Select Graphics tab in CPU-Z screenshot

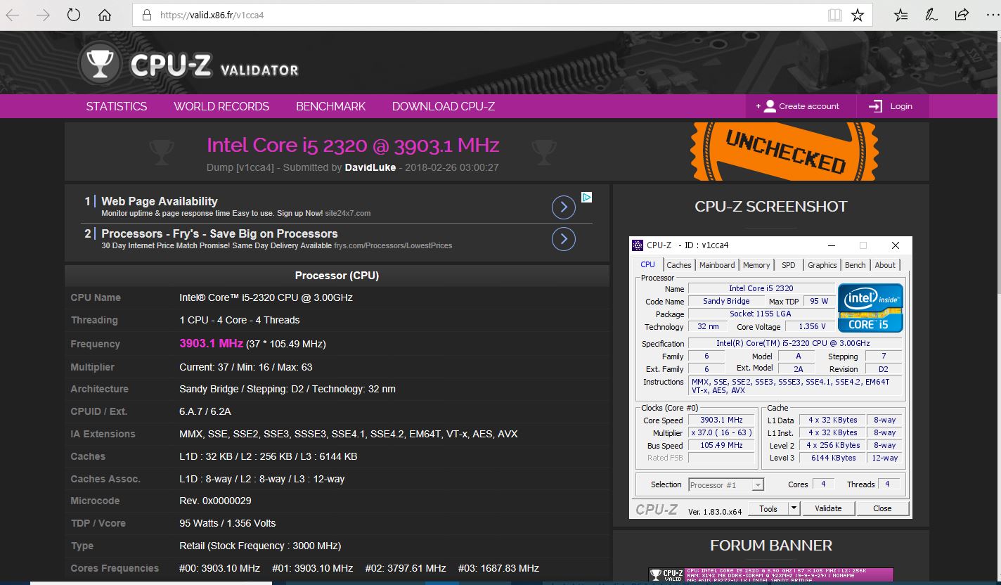tap(822, 265)
